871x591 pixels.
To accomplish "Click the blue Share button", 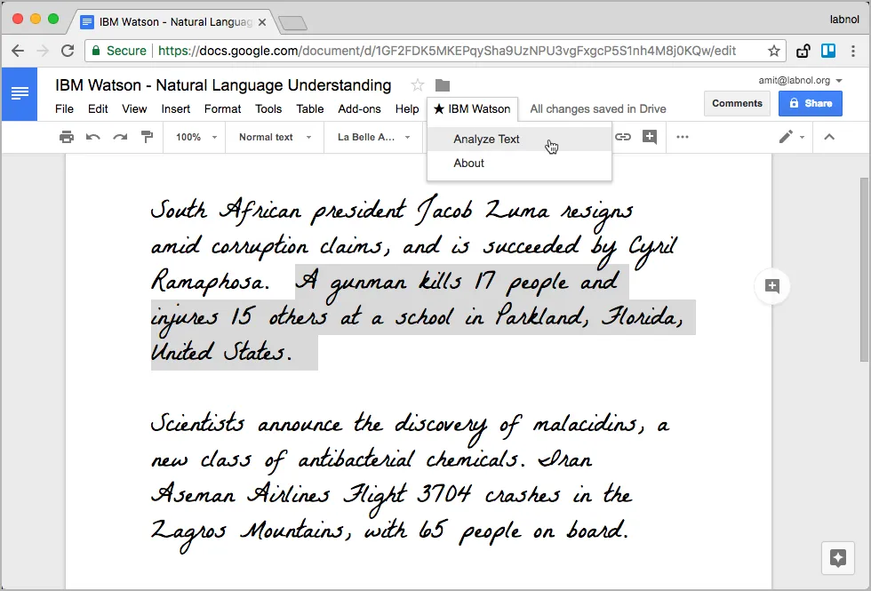I will [x=810, y=103].
